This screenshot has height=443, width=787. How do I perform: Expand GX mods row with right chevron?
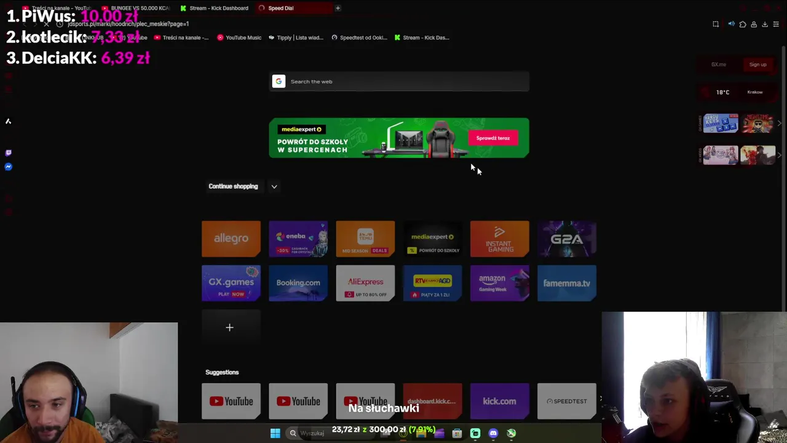780,155
